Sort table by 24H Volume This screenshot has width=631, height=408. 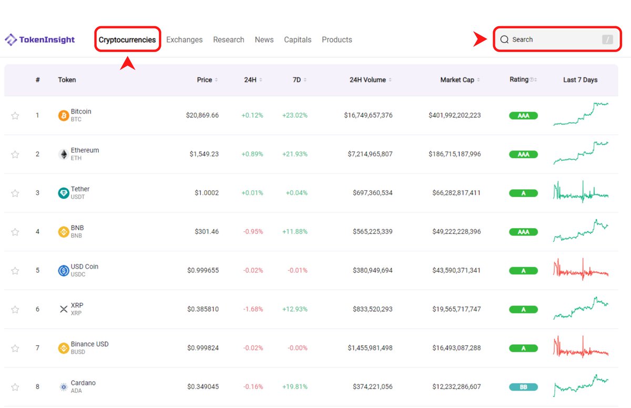click(371, 80)
